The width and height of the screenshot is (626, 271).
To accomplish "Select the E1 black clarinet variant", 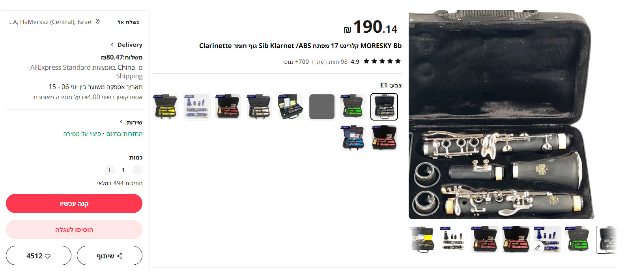I will point(384,107).
